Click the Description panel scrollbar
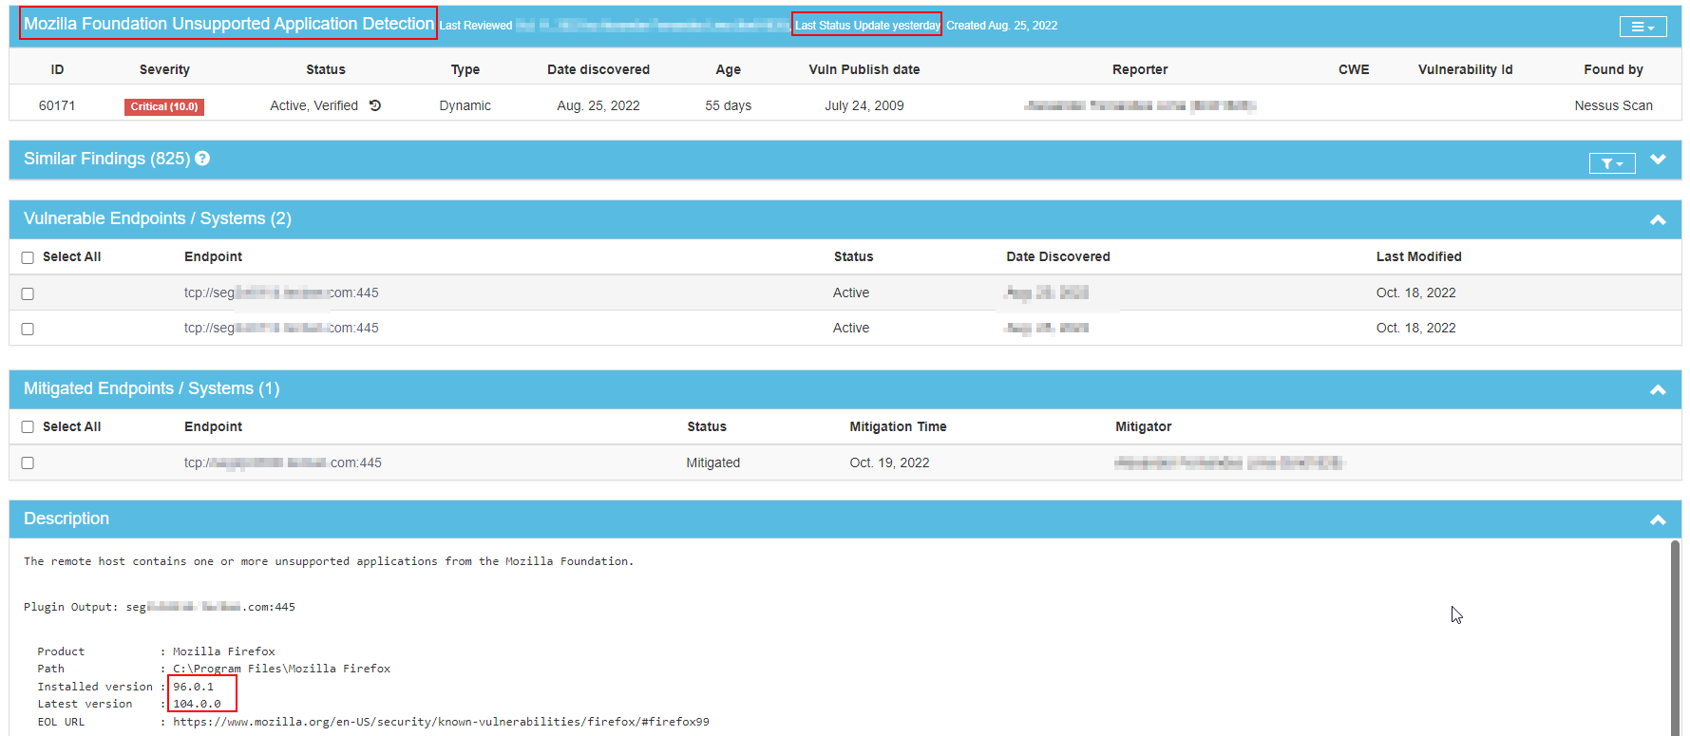 [x=1675, y=636]
